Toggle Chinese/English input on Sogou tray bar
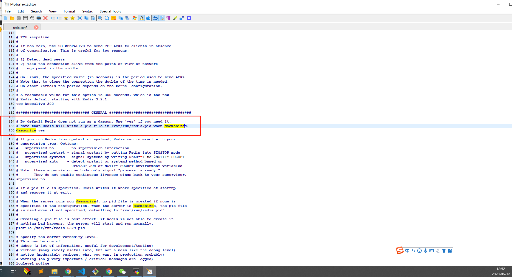512x277 pixels. click(x=407, y=251)
